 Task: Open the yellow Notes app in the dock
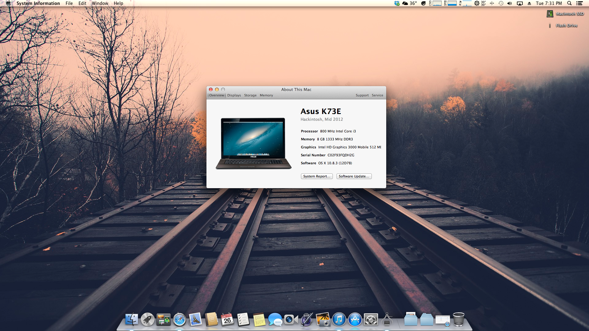(259, 320)
